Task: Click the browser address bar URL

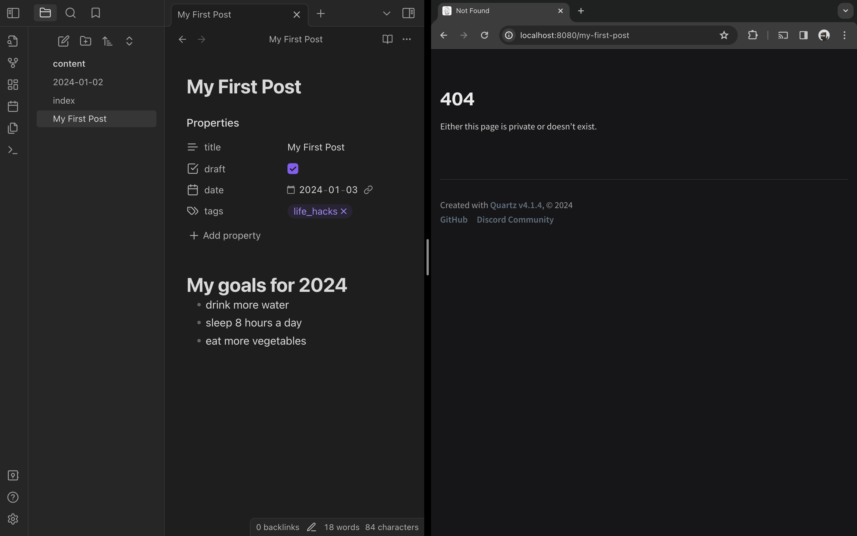Action: (x=574, y=35)
